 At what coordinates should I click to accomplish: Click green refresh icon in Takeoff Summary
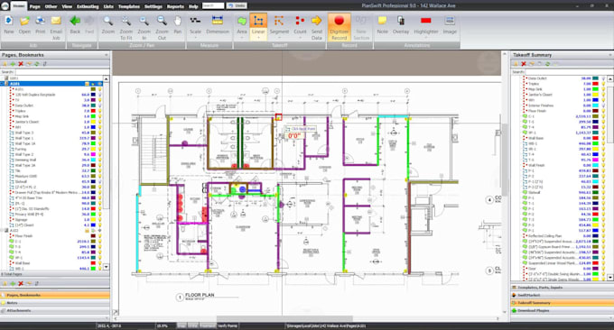(x=547, y=64)
